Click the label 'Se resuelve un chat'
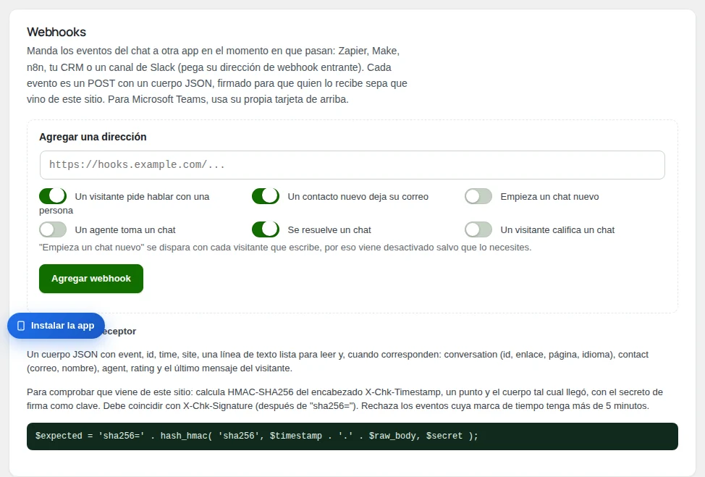This screenshot has height=477, width=705. 329,229
